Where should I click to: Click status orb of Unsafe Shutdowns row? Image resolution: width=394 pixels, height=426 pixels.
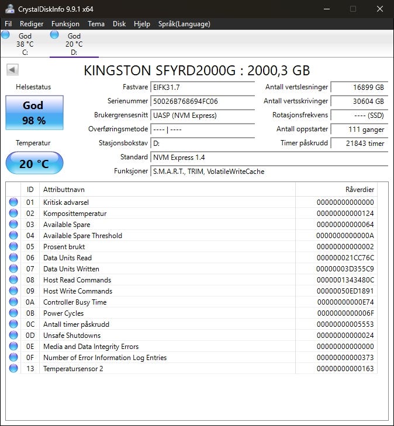click(13, 336)
